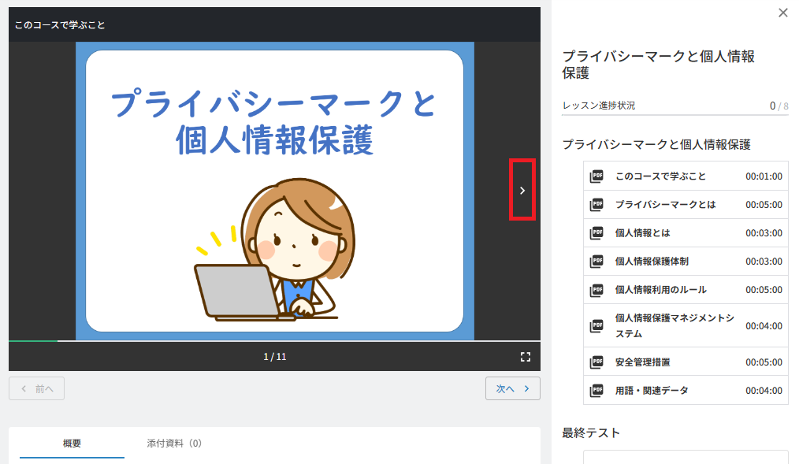The image size is (799, 464).
Task: Open the 添付資料（0） tab
Action: 174,443
